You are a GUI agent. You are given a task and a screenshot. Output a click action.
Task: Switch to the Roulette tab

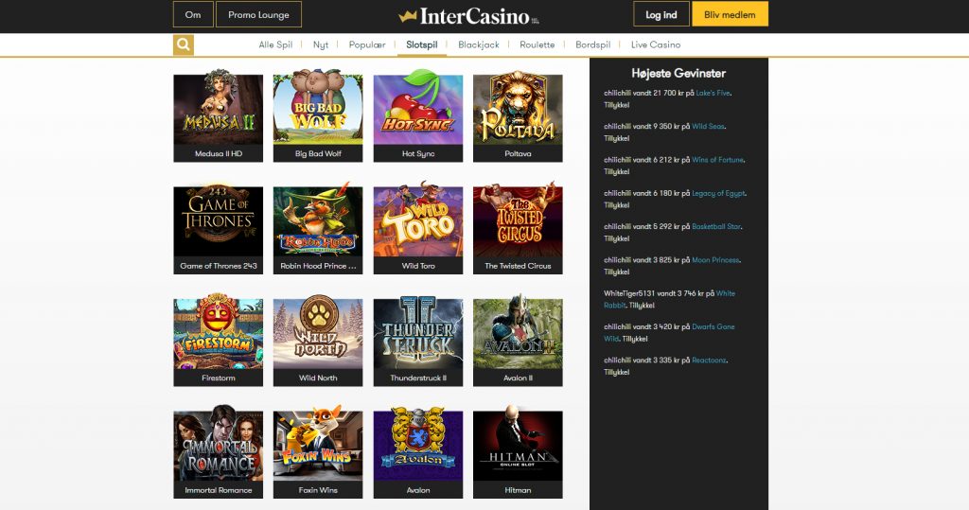[x=537, y=44]
